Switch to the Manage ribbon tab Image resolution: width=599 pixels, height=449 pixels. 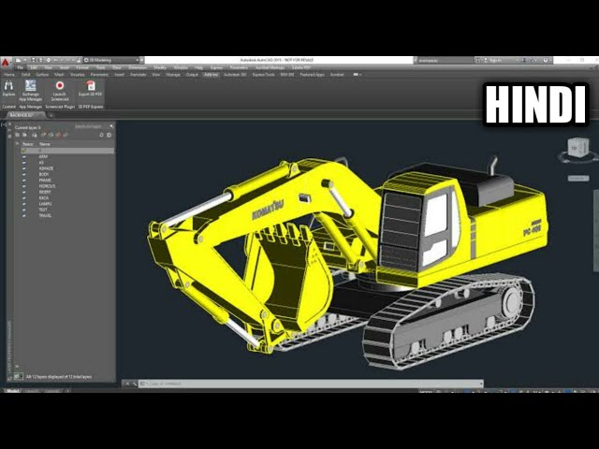[x=173, y=75]
